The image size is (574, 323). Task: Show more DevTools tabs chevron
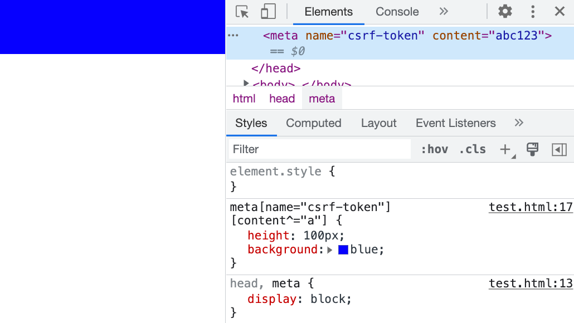coord(443,11)
